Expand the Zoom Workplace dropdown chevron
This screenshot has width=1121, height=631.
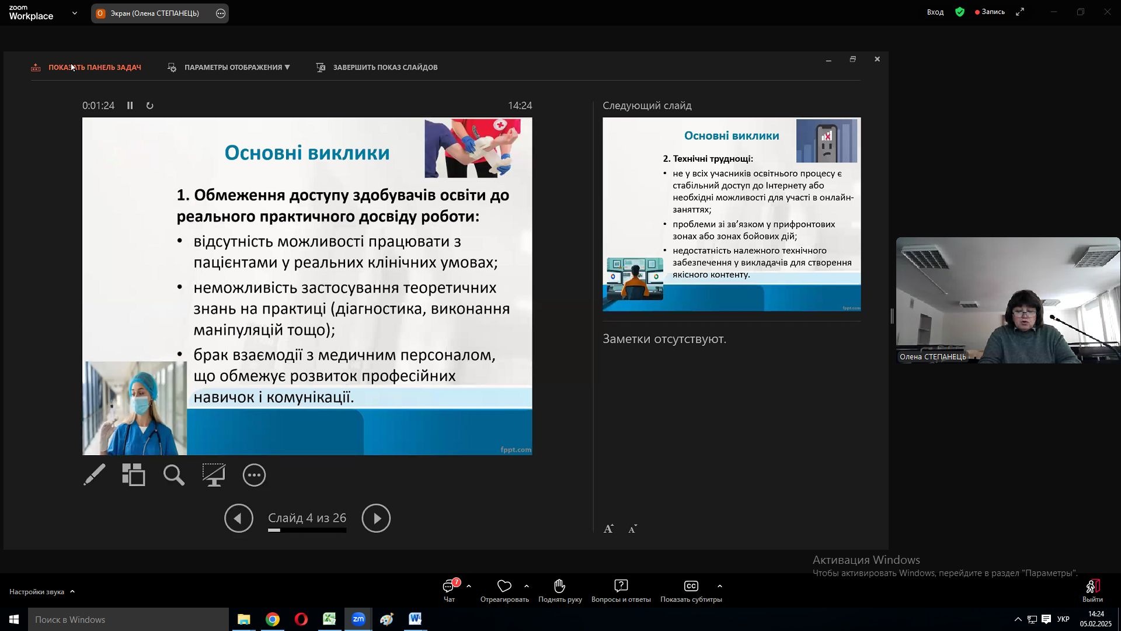point(74,13)
